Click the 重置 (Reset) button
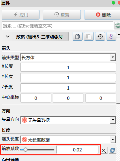The image size is (120, 161). tap(62, 15)
